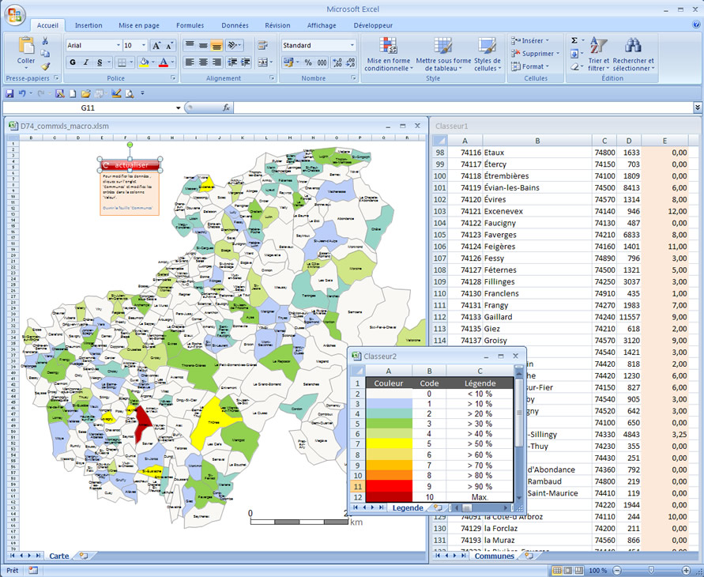The image size is (704, 577).
Task: Switch to Page Layout view
Action: [568, 570]
